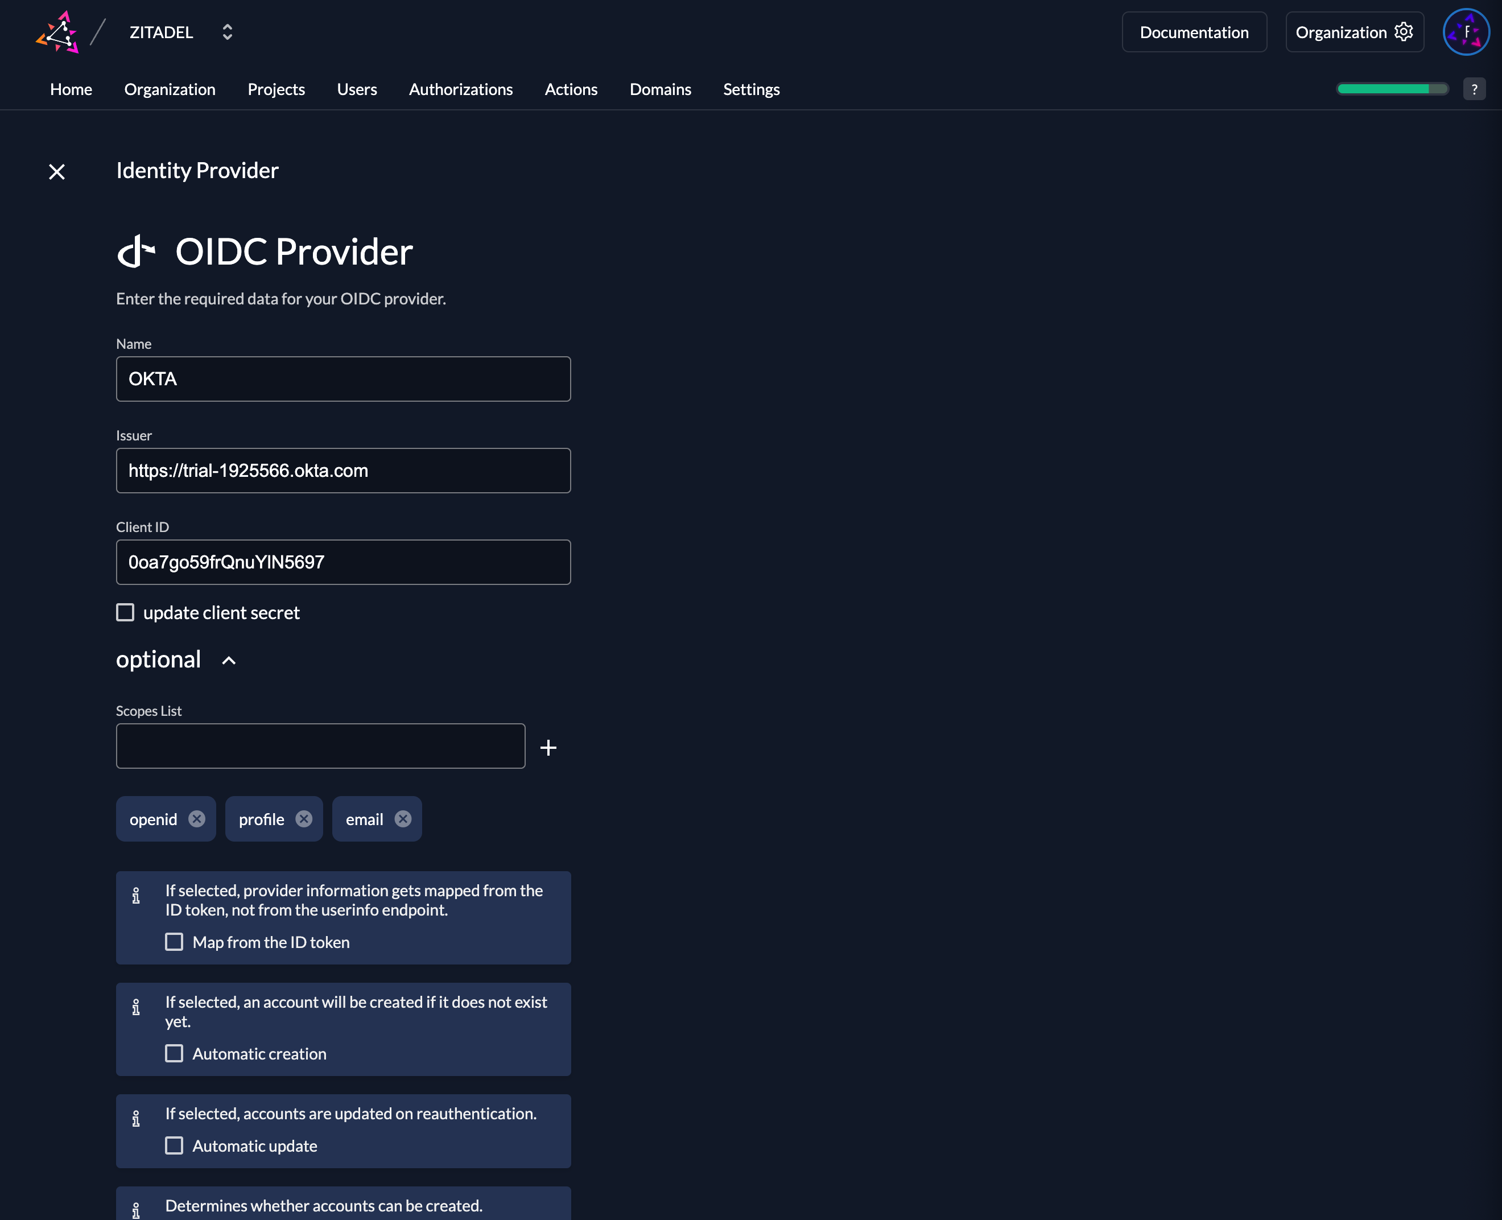Image resolution: width=1502 pixels, height=1220 pixels.
Task: Open the Authorizations tab
Action: [460, 89]
